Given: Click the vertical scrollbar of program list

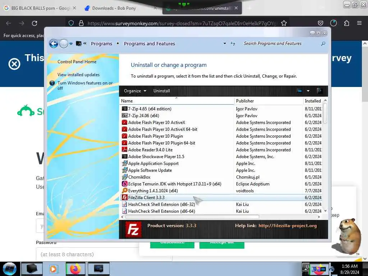Looking at the screenshot, I should tap(325, 113).
